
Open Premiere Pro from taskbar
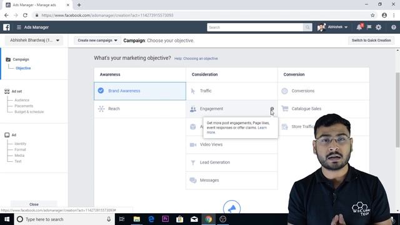165,219
